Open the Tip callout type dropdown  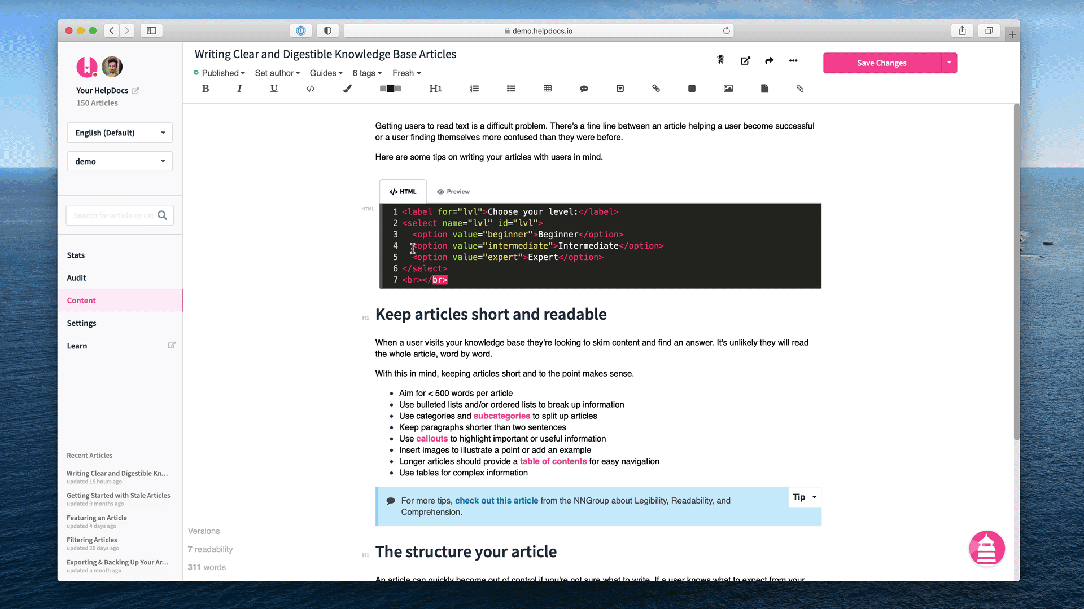click(805, 497)
